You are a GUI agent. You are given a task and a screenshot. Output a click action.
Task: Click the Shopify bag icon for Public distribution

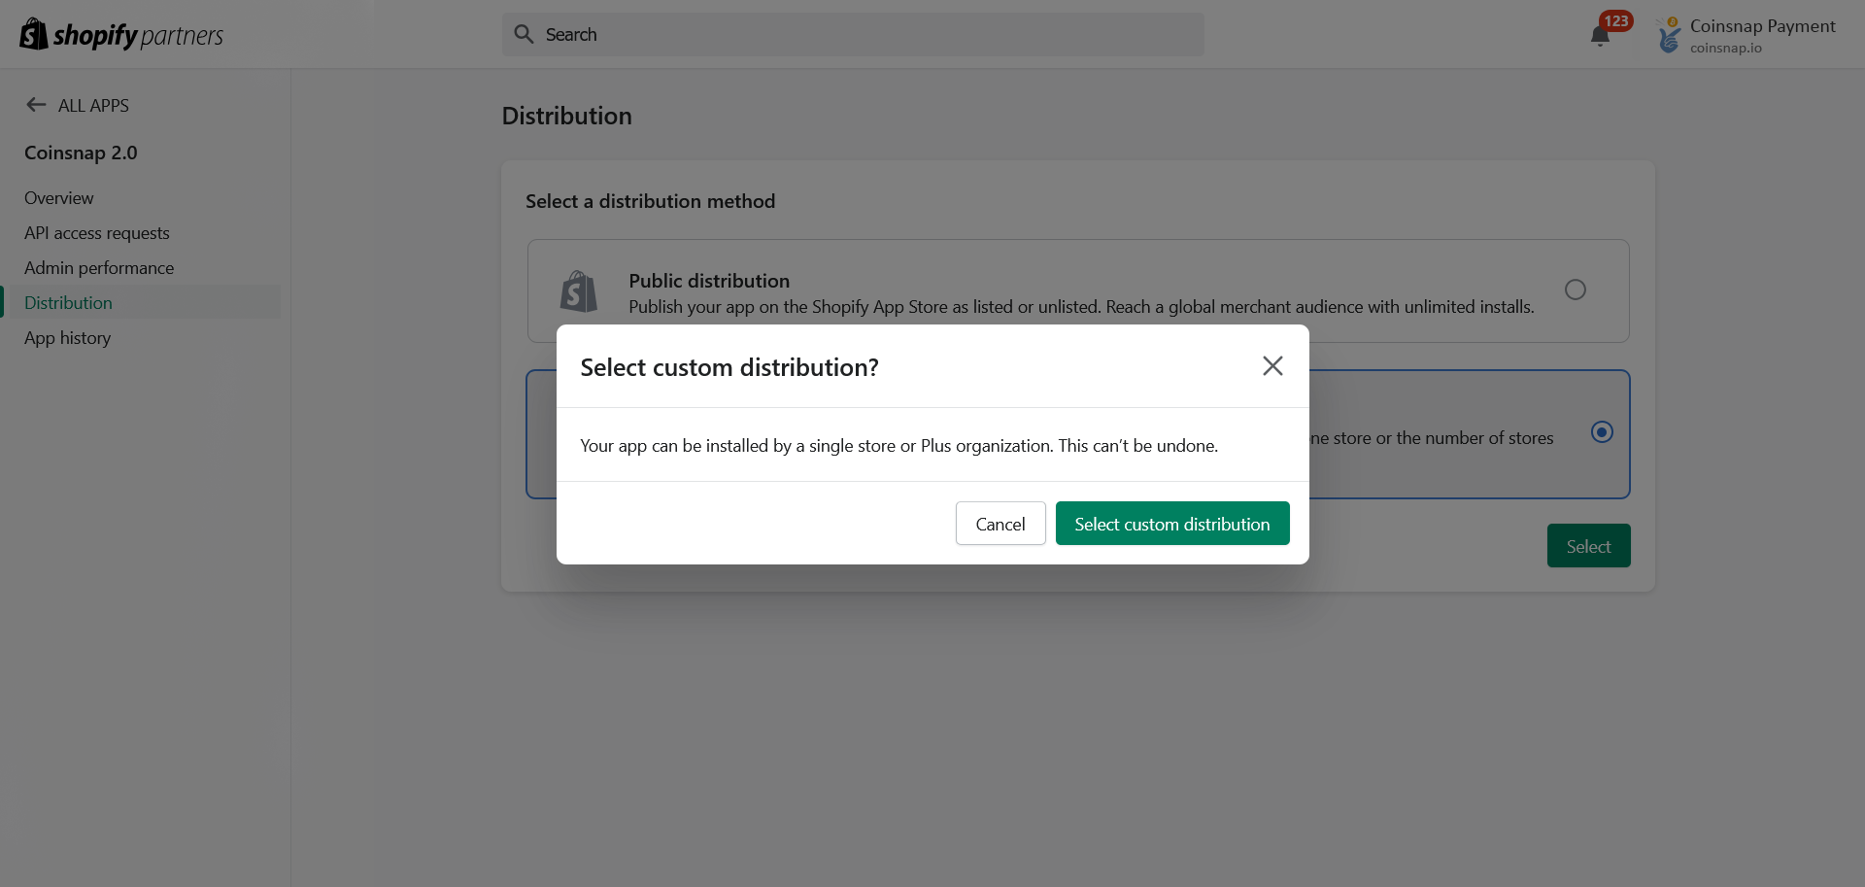pyautogui.click(x=579, y=291)
